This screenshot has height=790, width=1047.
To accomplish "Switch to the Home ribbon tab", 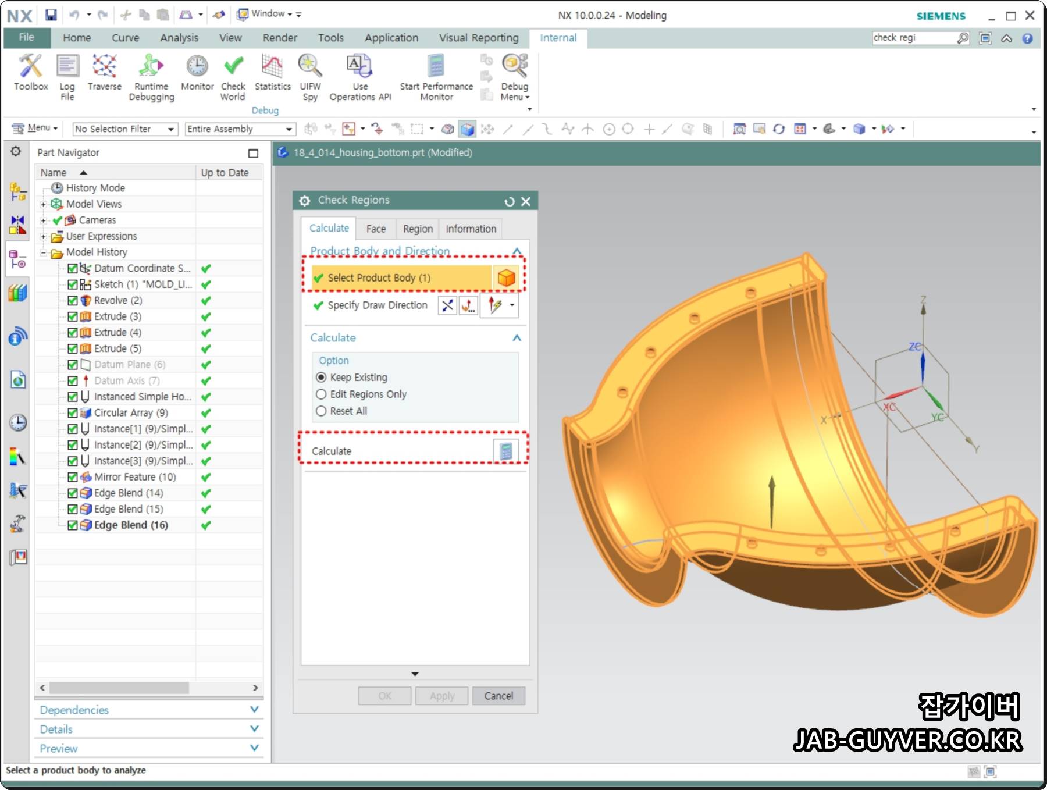I will pyautogui.click(x=77, y=38).
